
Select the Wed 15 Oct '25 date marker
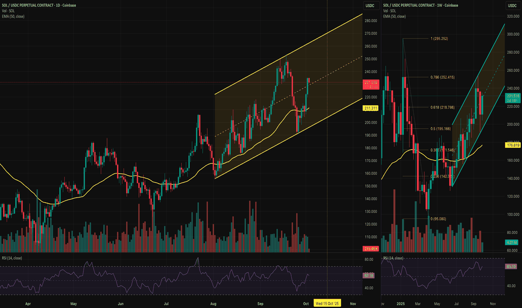point(327,304)
